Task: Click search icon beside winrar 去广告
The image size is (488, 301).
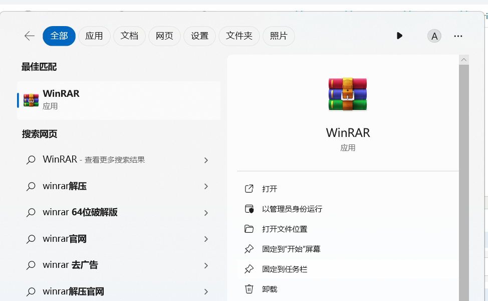Action: click(x=31, y=265)
